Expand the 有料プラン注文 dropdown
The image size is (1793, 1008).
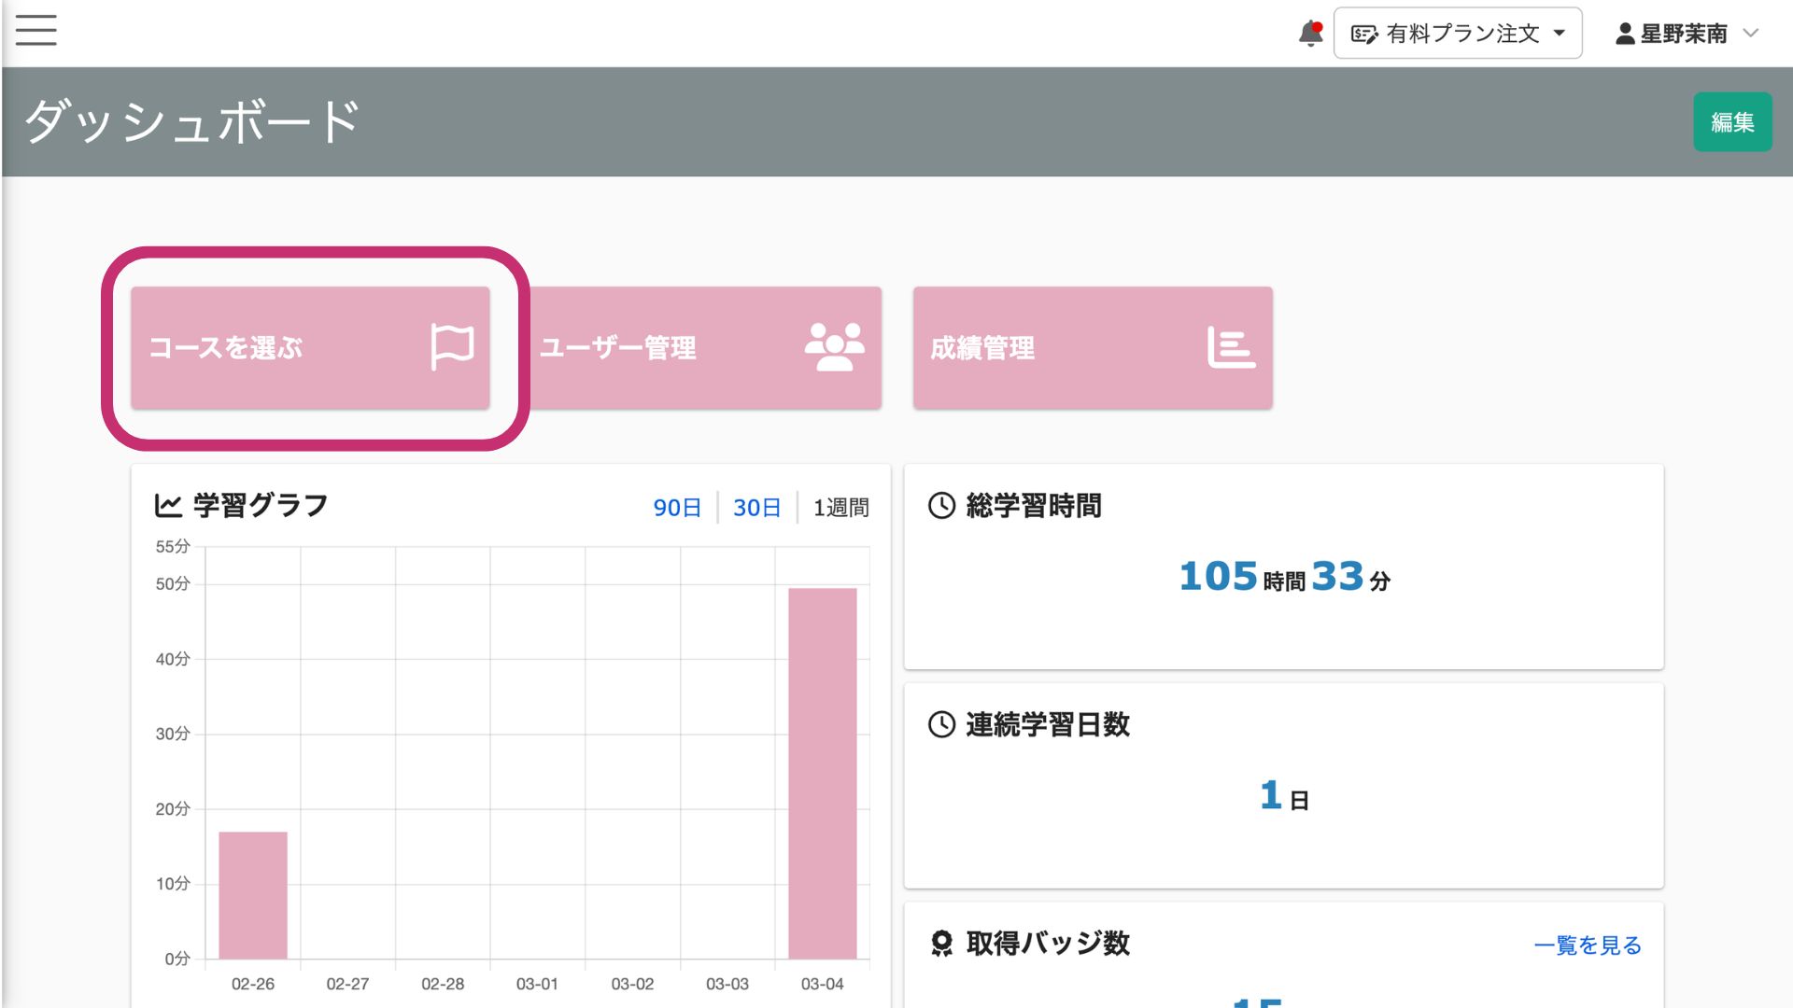coord(1458,34)
